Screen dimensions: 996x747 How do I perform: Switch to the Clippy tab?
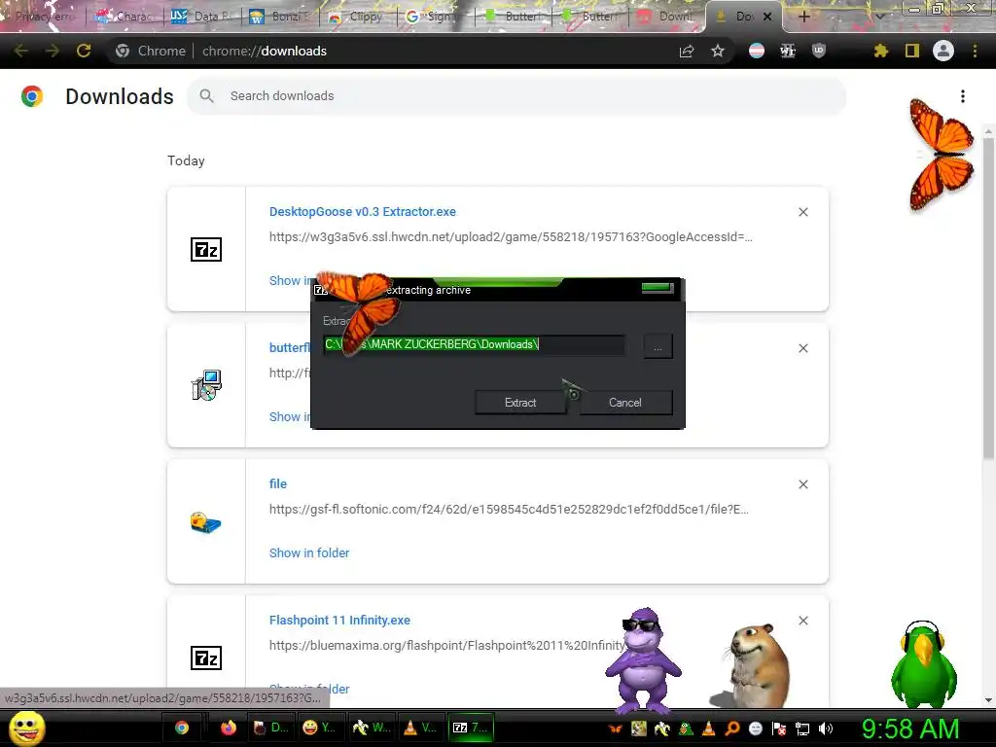(x=357, y=17)
